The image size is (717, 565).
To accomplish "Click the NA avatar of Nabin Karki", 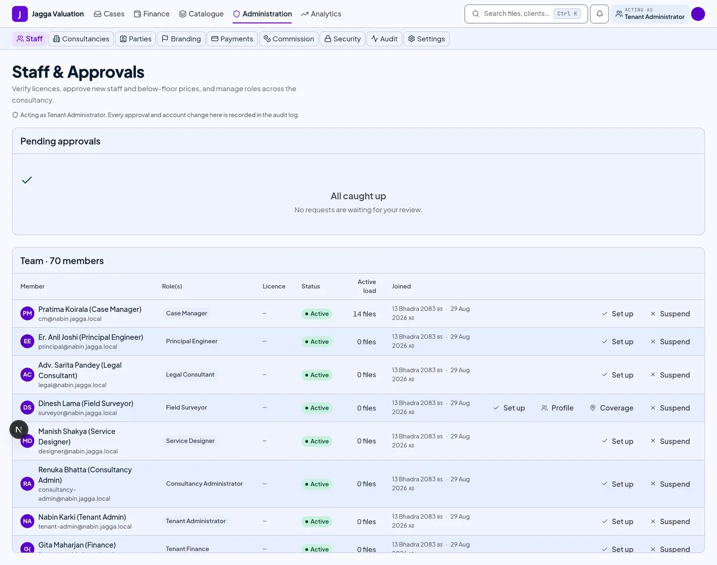I will pyautogui.click(x=27, y=521).
